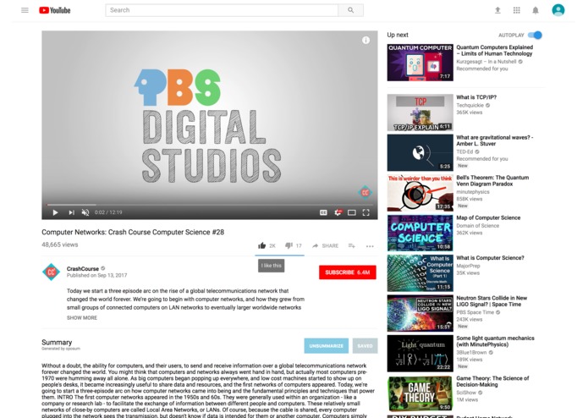This screenshot has height=418, width=588.
Task: Unmute the video volume icon
Action: click(x=85, y=212)
